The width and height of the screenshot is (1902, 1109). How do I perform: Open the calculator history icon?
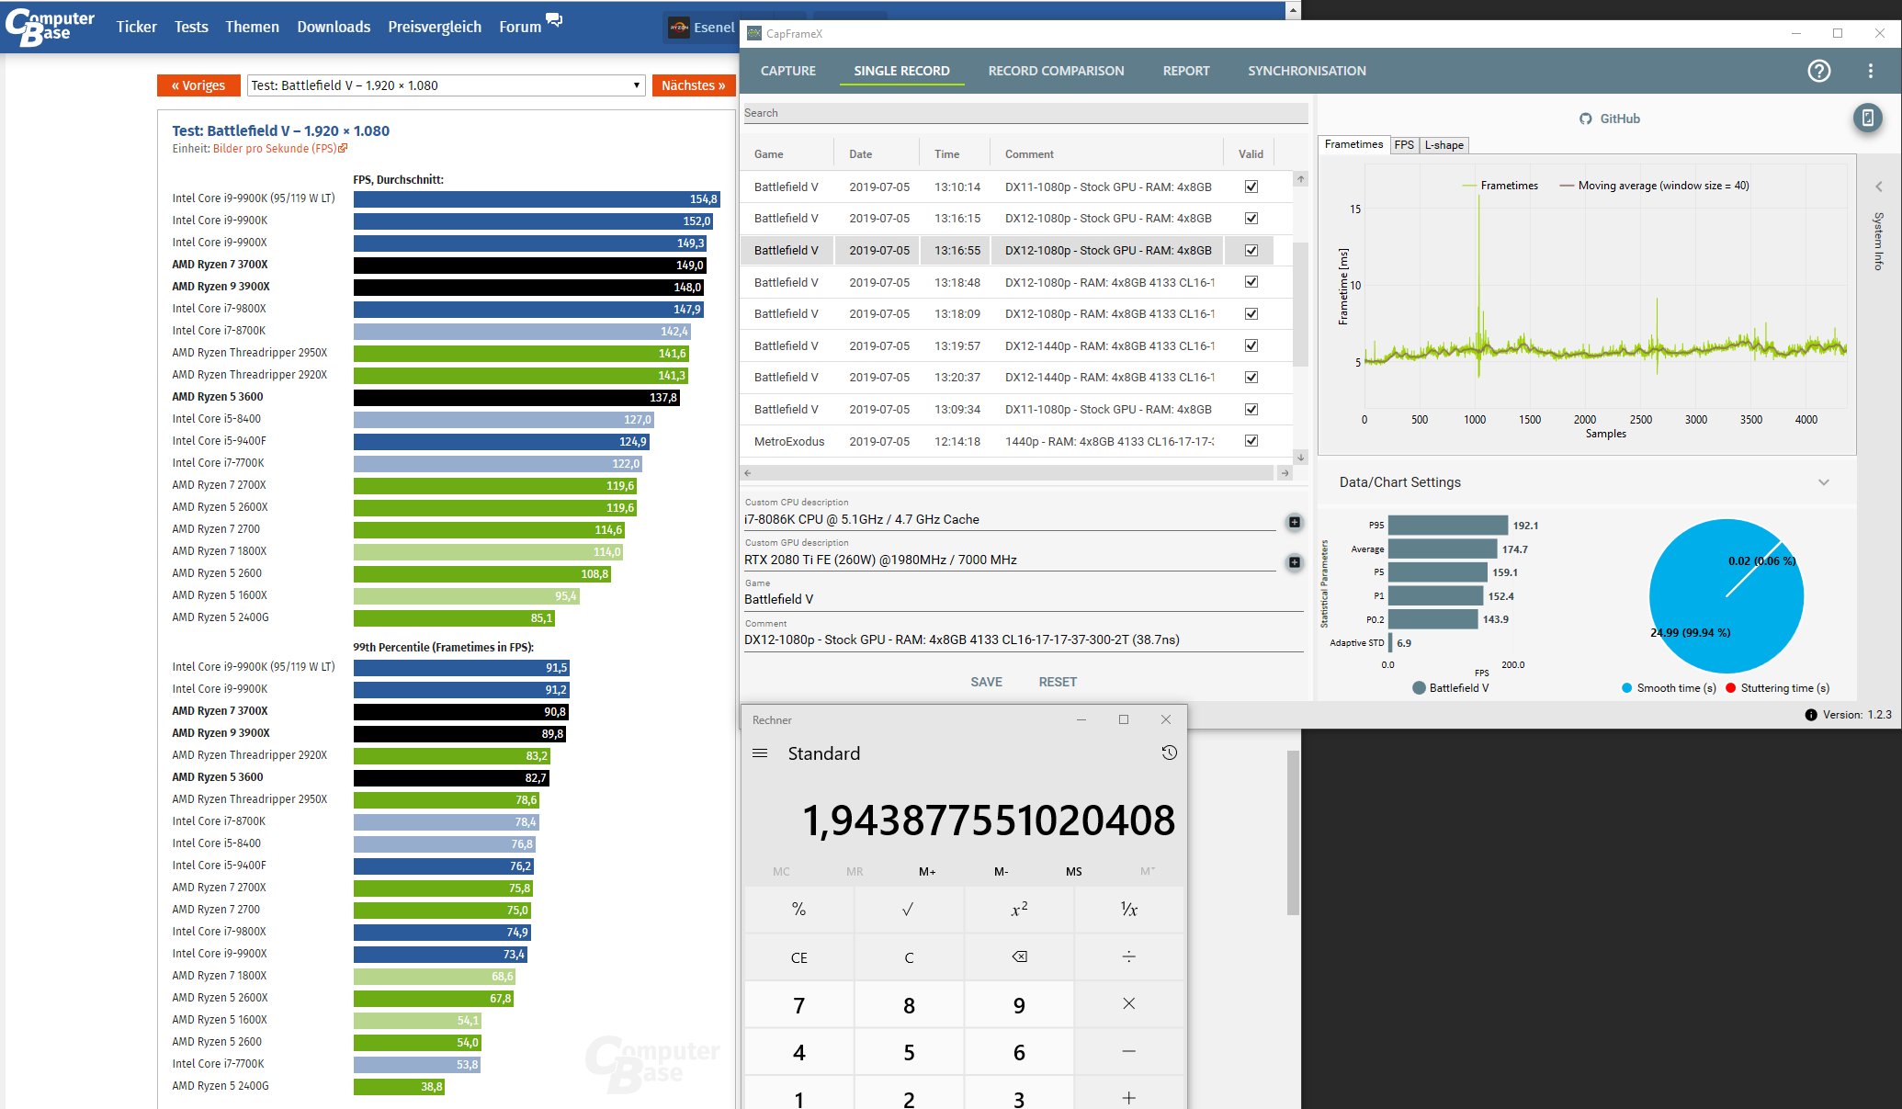click(1169, 753)
